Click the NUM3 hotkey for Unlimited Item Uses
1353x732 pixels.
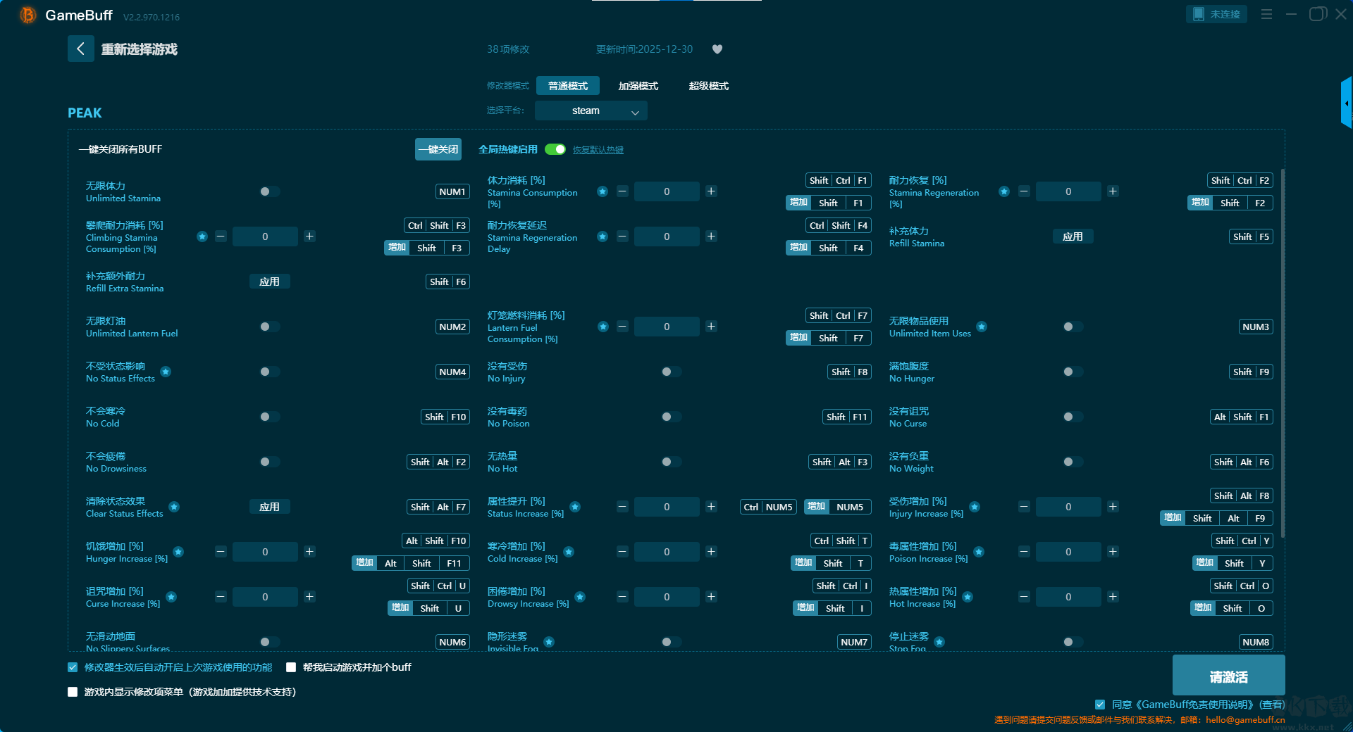(x=1256, y=327)
